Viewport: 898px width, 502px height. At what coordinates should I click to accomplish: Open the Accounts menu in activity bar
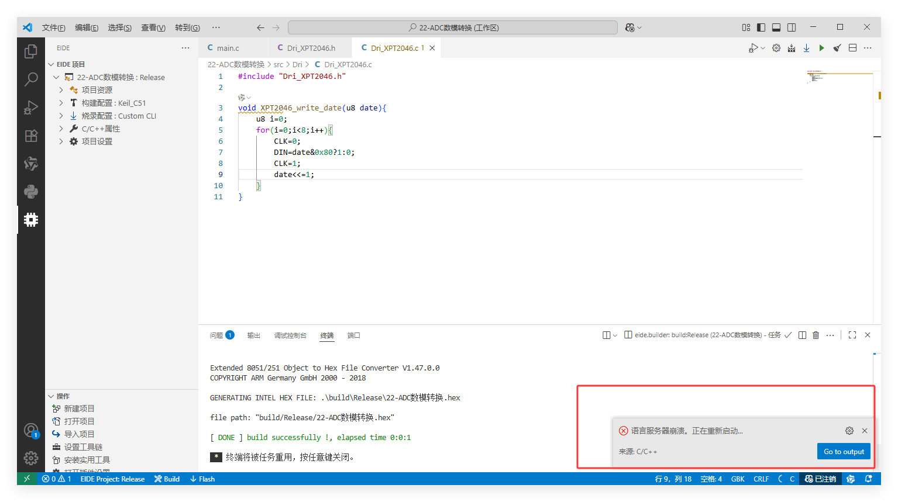[x=31, y=431]
